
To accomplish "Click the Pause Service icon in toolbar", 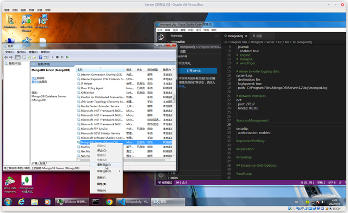I will (62, 57).
